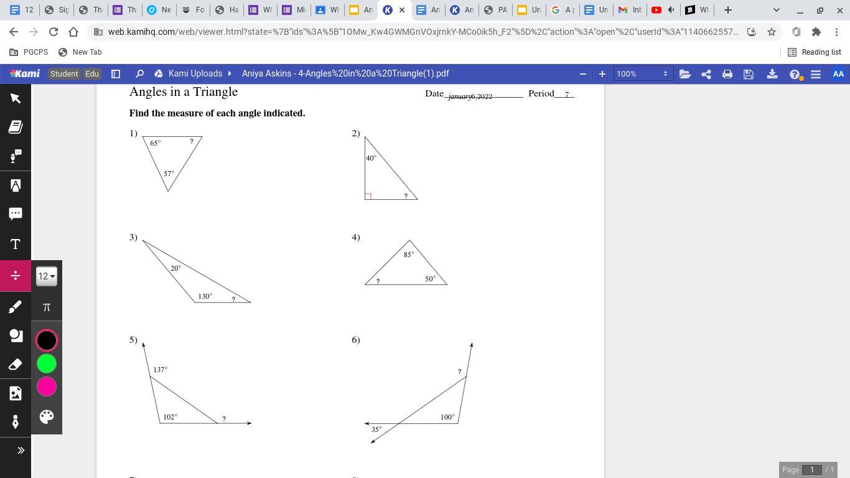Open the hamburger menu

click(x=816, y=73)
